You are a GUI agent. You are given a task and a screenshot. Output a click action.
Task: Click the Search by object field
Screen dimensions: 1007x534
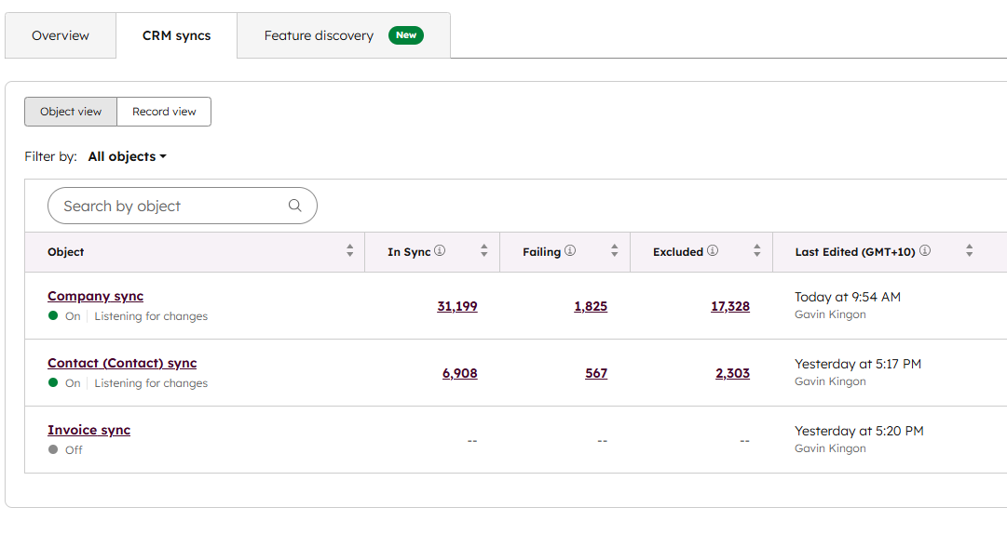point(172,206)
